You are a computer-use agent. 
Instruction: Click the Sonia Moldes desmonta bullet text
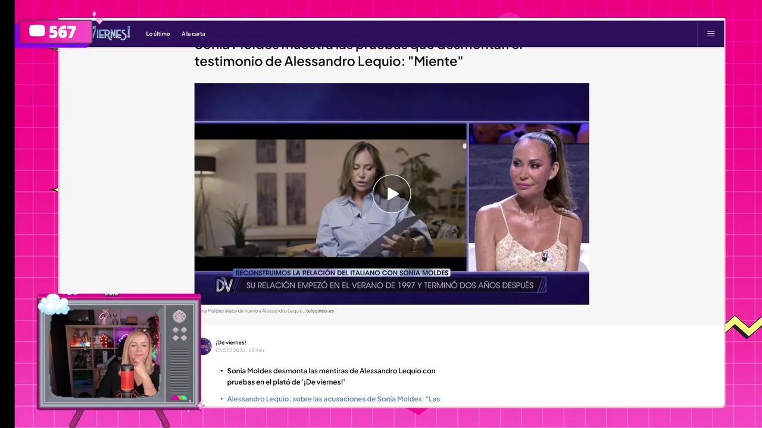point(331,376)
